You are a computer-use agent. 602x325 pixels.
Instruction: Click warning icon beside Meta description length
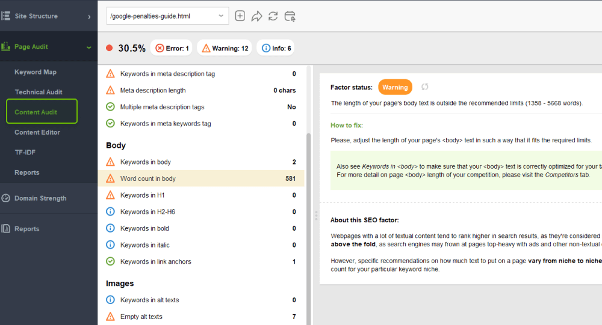click(110, 90)
